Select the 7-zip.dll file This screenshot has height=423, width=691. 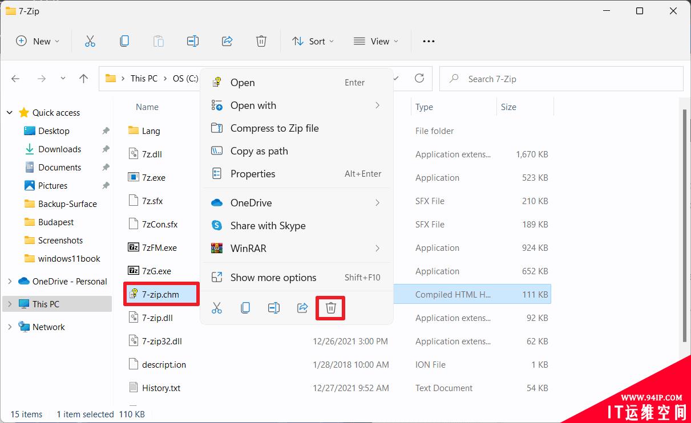(157, 318)
